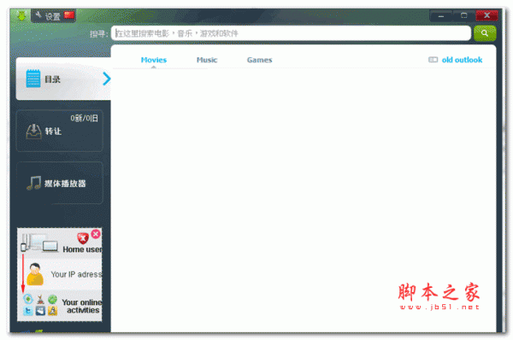Close the ad banner with pink X

96,234
